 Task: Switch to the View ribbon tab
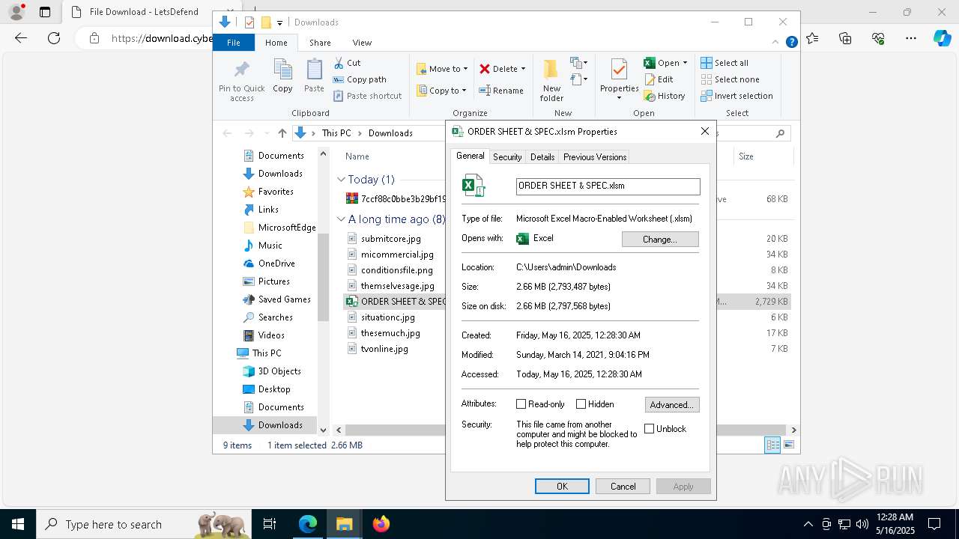pyautogui.click(x=362, y=43)
